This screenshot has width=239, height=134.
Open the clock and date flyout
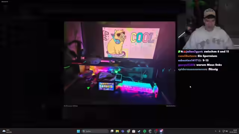point(233,131)
